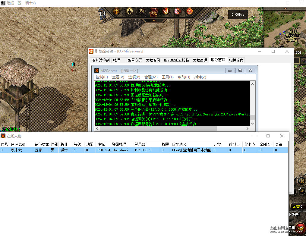This screenshot has width=306, height=236.
Task: Click the zhenshuai login account cell
Action: point(121,150)
